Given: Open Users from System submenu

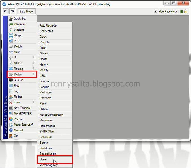Looking at the screenshot, I should point(55,160).
